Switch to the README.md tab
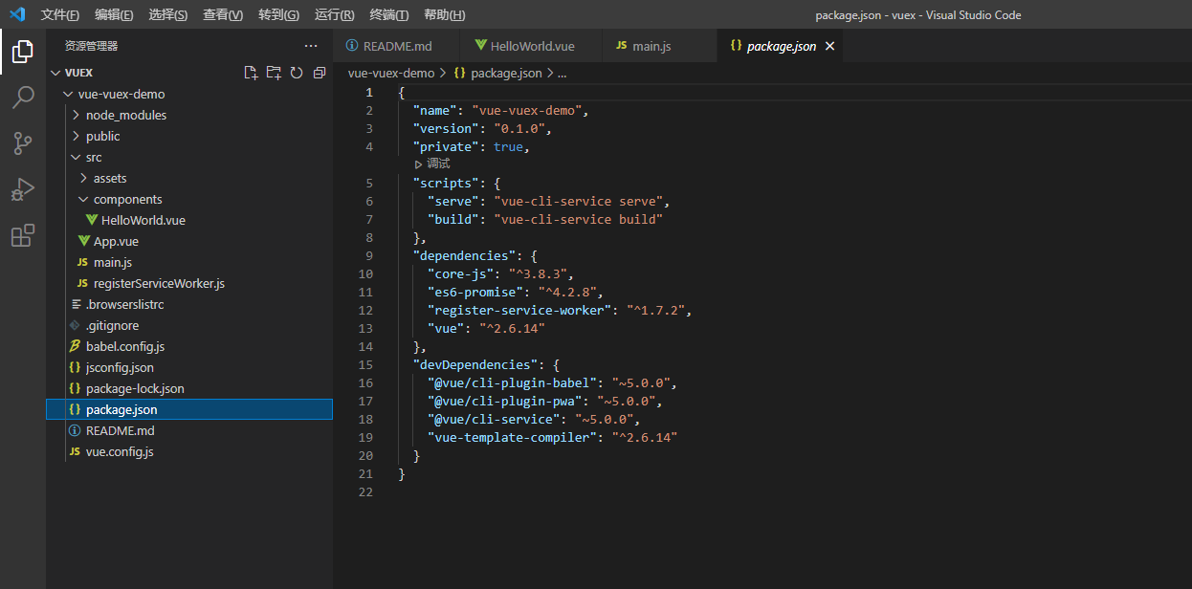 pyautogui.click(x=396, y=46)
